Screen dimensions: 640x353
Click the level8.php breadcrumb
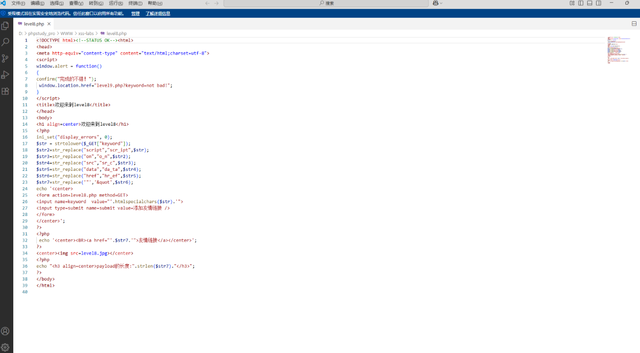117,33
